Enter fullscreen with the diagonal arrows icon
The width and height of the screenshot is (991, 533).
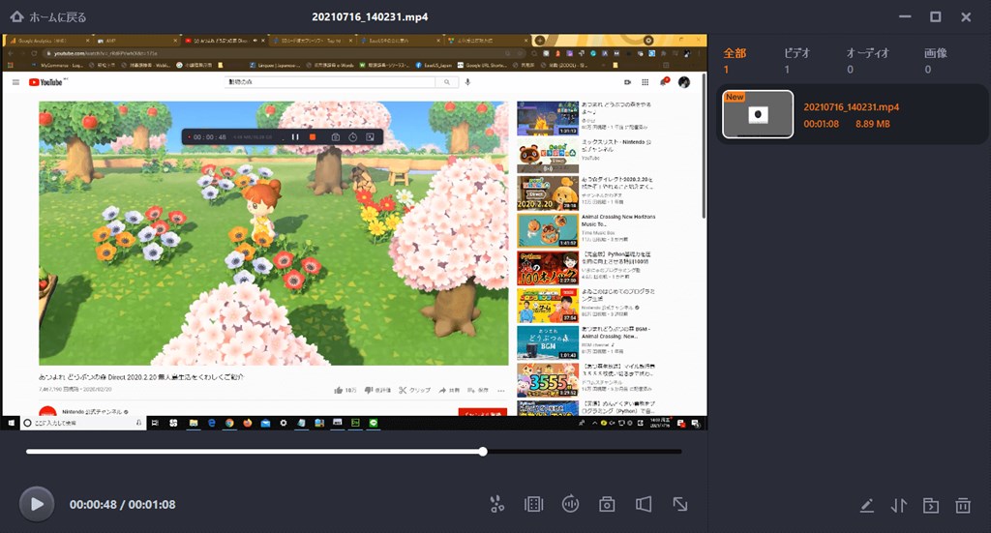[x=680, y=504]
